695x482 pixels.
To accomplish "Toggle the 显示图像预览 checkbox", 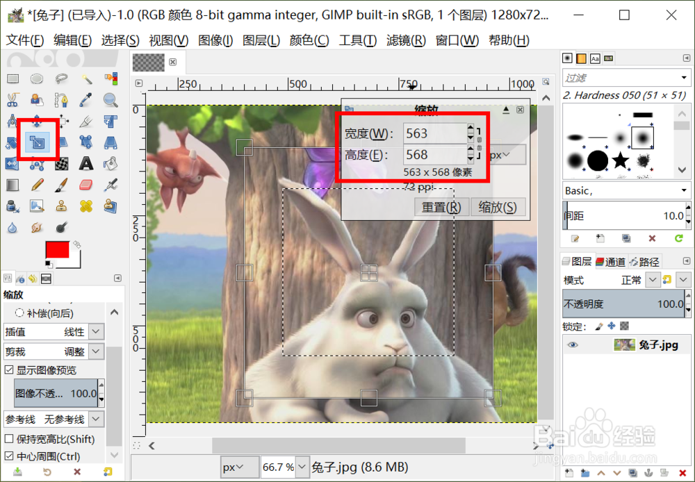I will [9, 369].
